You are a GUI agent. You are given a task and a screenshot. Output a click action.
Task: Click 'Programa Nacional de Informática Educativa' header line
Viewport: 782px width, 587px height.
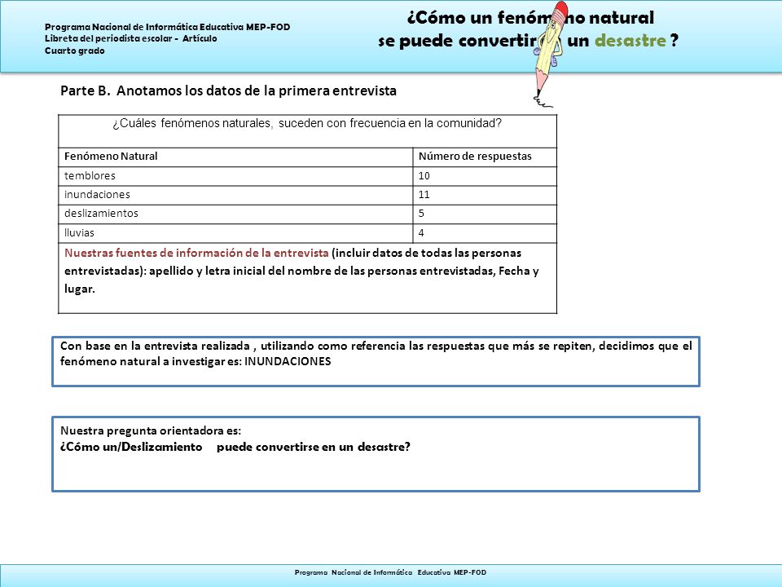coord(168,27)
